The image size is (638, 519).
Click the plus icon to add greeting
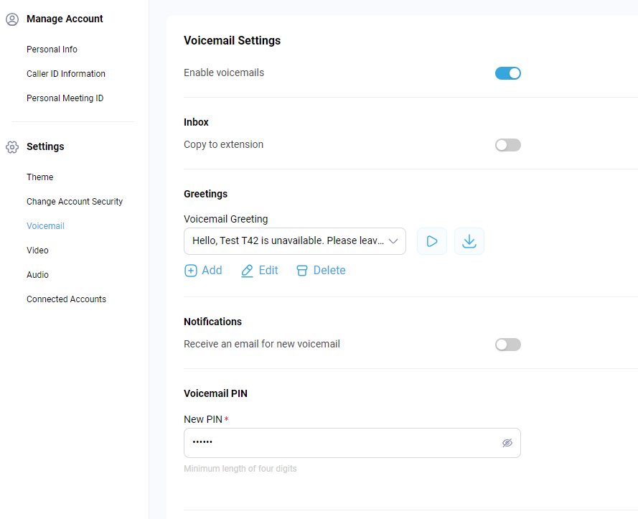tap(190, 271)
